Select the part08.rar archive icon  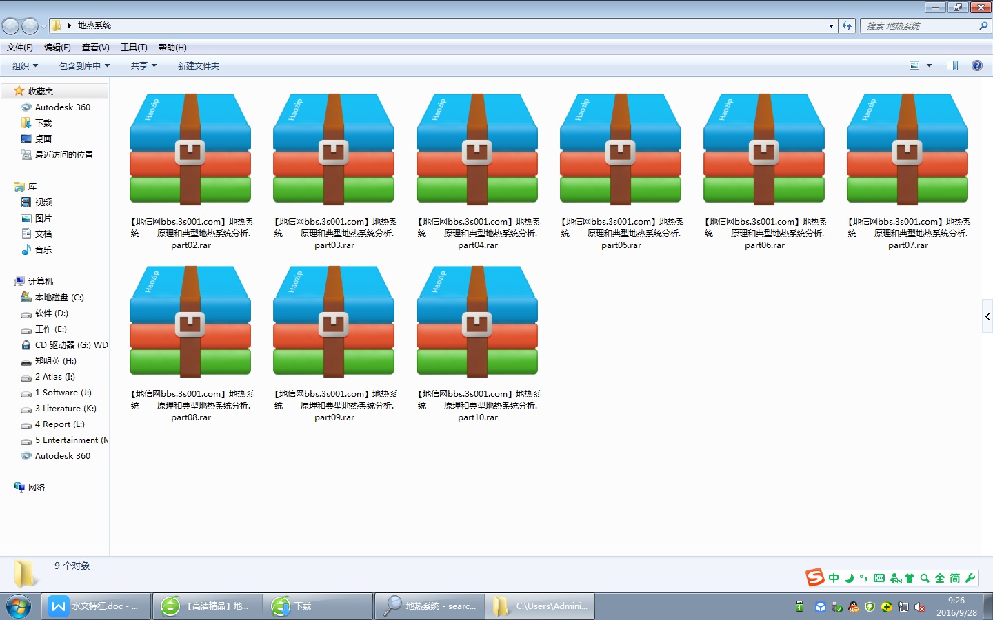190,321
